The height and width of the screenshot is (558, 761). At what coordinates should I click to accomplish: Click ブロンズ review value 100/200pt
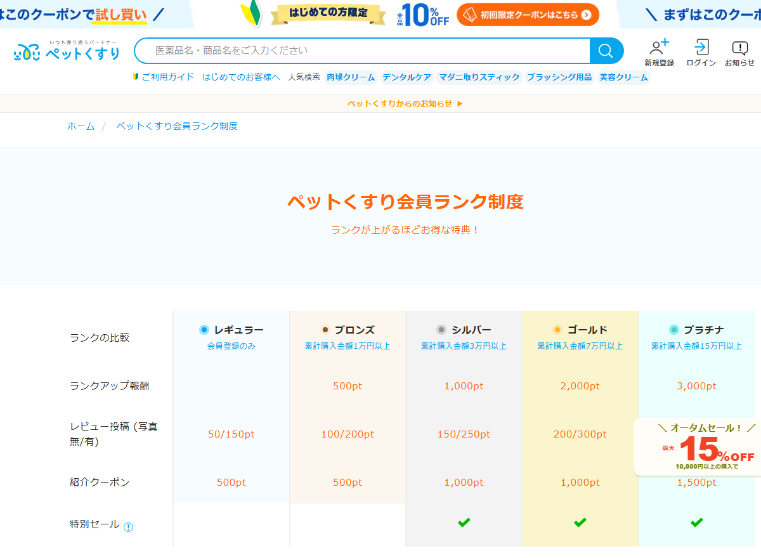click(348, 434)
